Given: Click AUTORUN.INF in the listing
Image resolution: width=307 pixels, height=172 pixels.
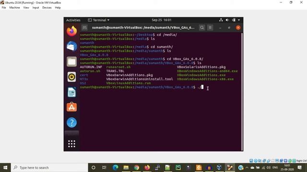Looking at the screenshot, I should [x=91, y=67].
